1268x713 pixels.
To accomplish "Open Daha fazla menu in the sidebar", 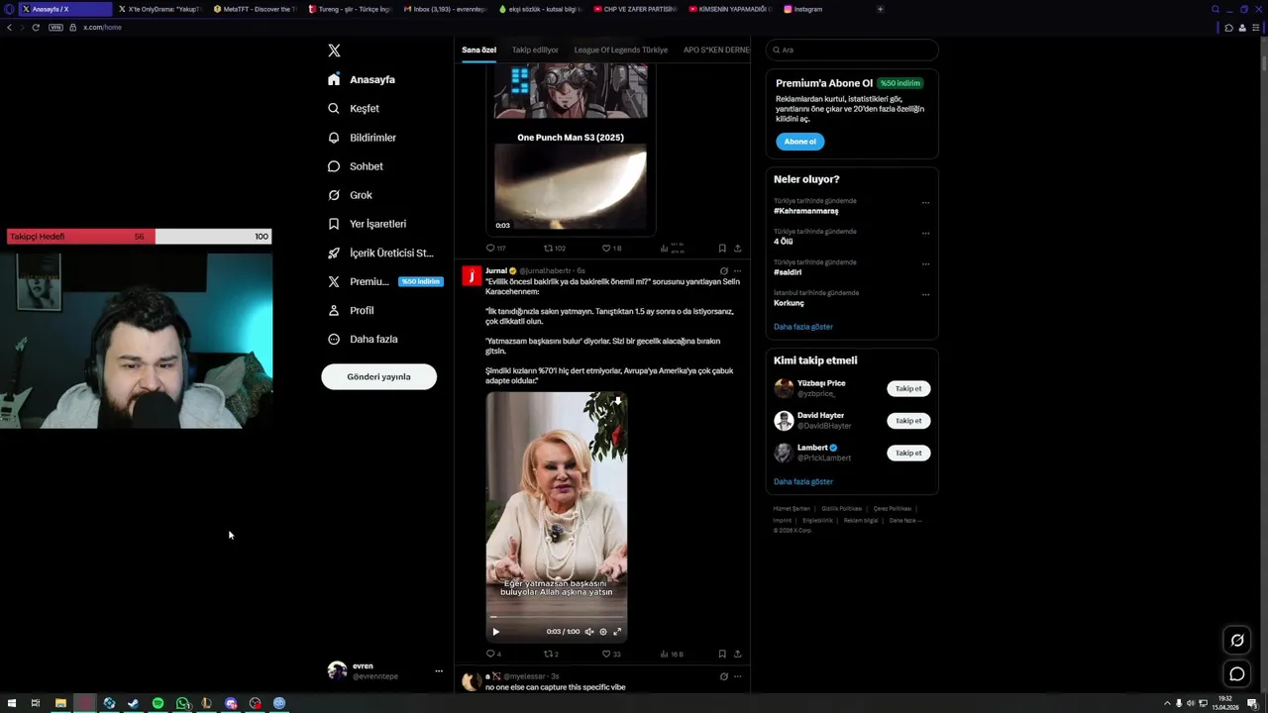I will click(363, 339).
